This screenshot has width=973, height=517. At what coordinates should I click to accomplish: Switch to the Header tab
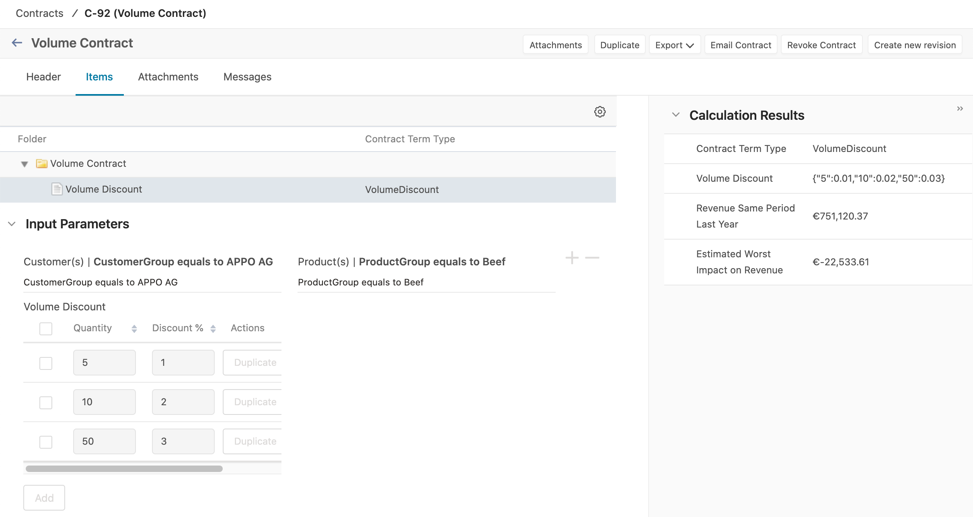[43, 77]
